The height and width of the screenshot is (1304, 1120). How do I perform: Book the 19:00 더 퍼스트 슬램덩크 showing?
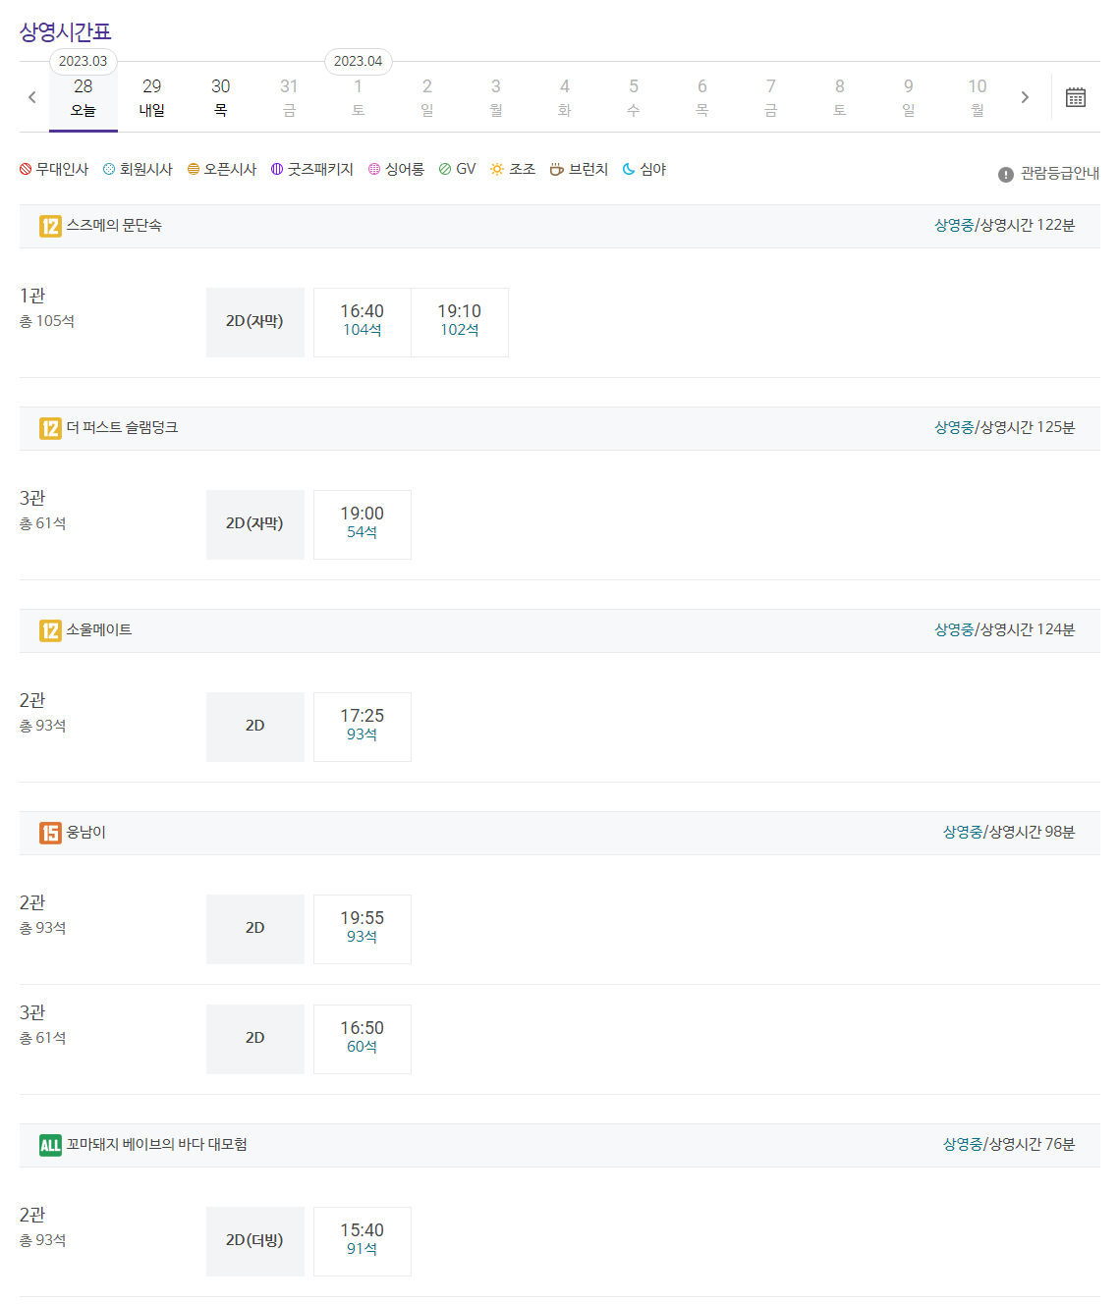click(363, 524)
